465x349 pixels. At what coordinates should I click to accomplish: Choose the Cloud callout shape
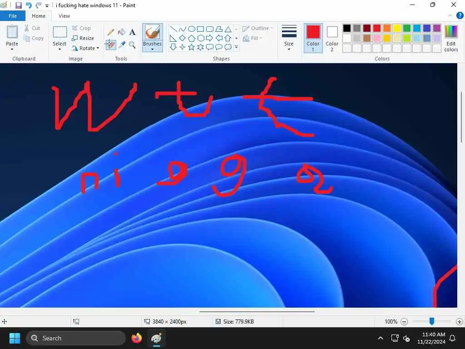coord(228,47)
